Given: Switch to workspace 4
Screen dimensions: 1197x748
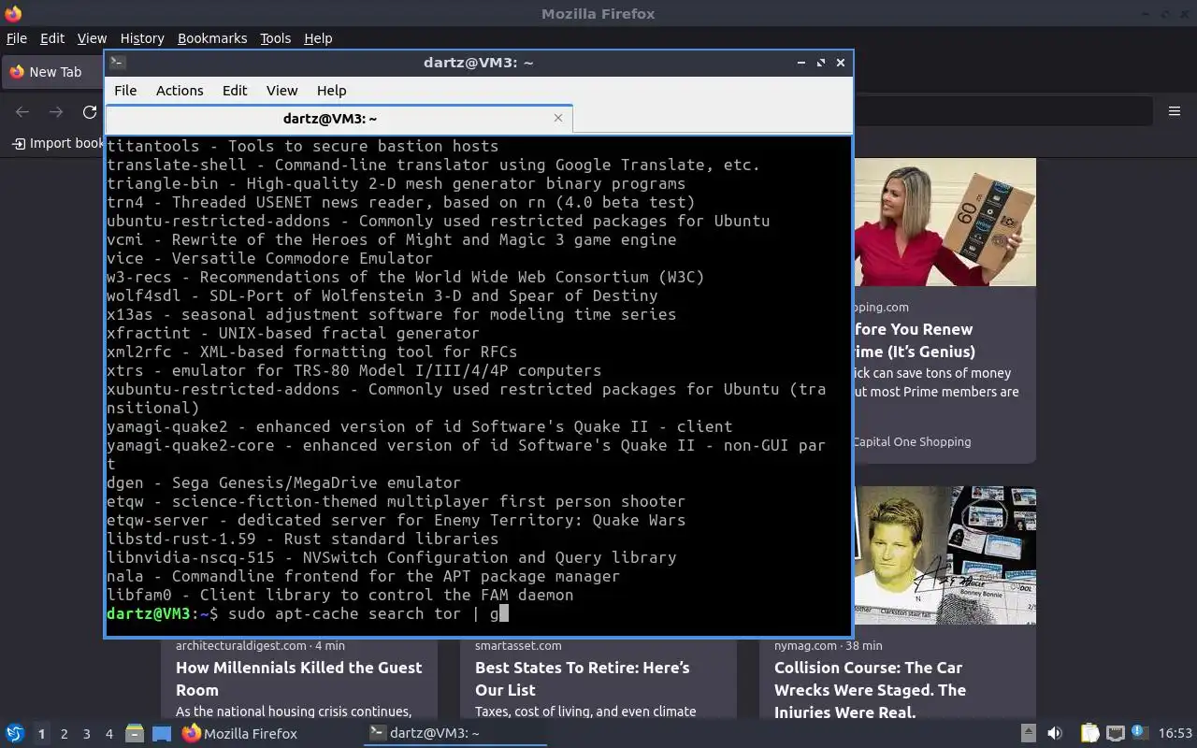Looking at the screenshot, I should (108, 734).
